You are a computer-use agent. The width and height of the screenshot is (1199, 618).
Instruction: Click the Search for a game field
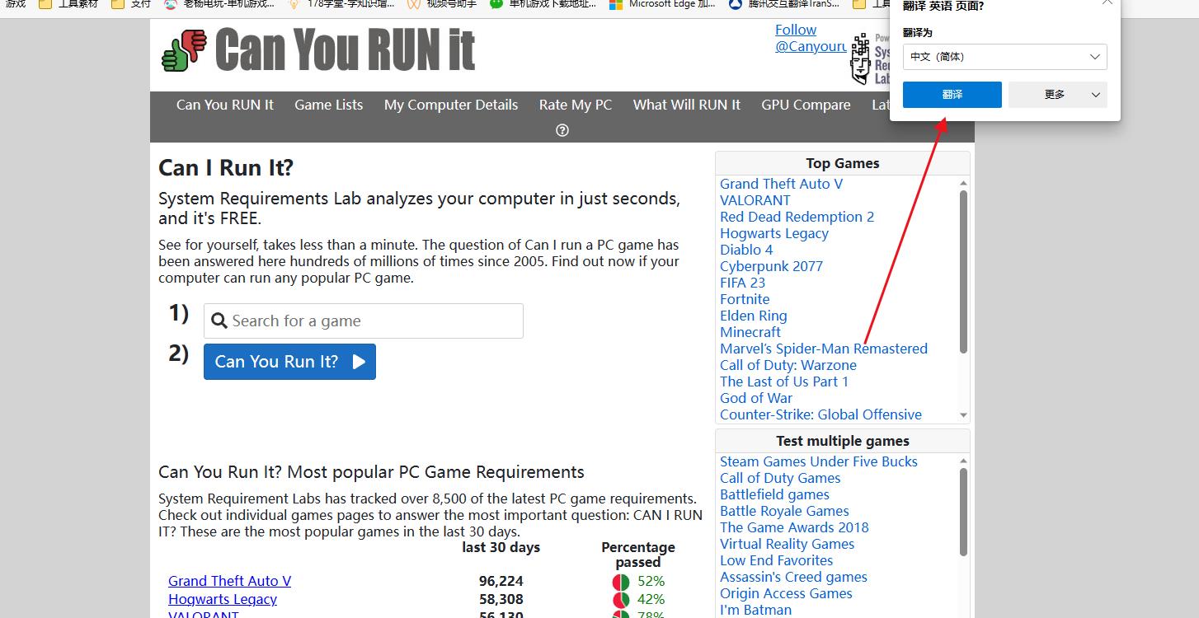[x=364, y=321]
